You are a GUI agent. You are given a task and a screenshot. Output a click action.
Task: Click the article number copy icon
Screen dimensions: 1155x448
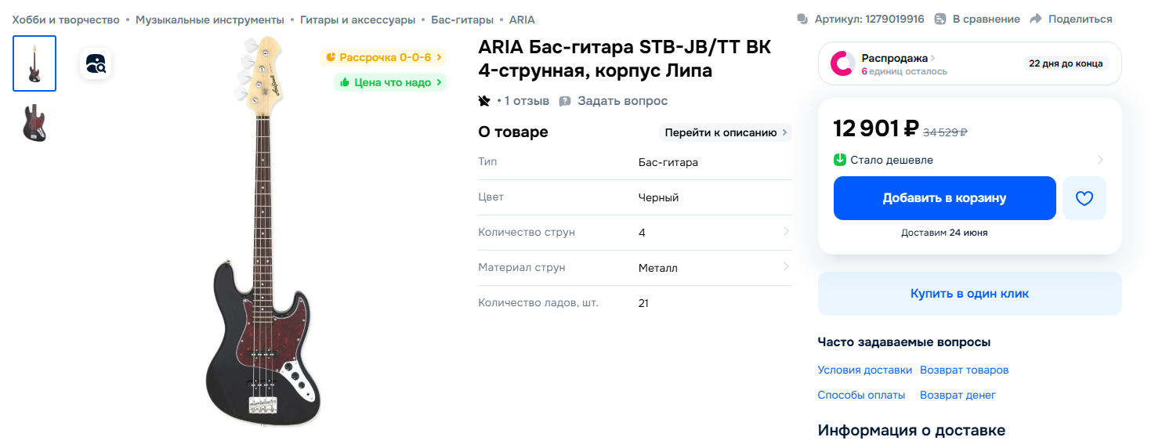[x=802, y=19]
